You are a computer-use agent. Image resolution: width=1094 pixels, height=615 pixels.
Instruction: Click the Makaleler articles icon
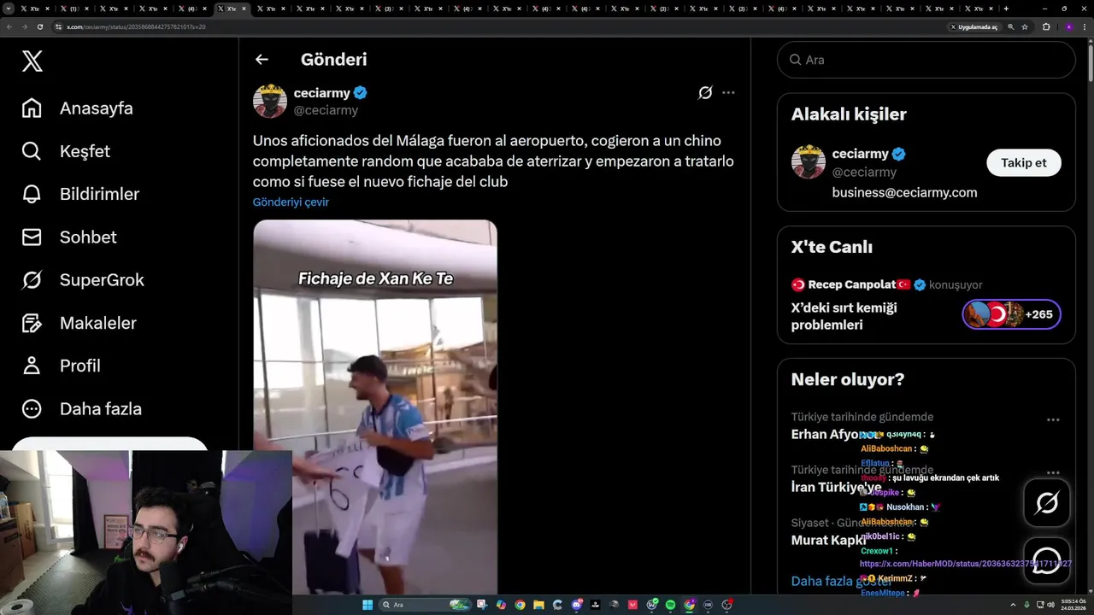pos(32,323)
